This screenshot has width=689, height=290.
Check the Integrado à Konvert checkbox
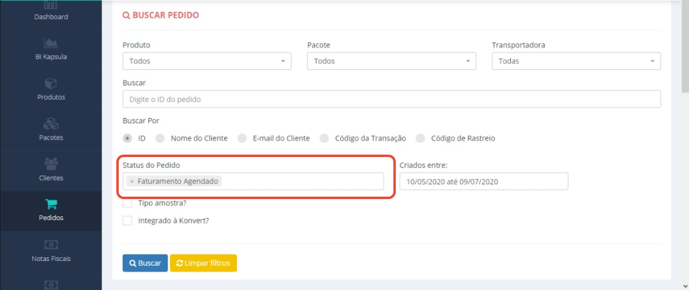click(127, 221)
